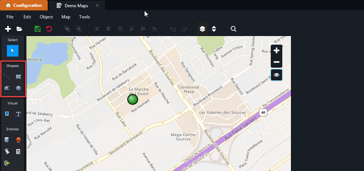
Task: Select the Polygon shape tool
Action: [x=7, y=88]
